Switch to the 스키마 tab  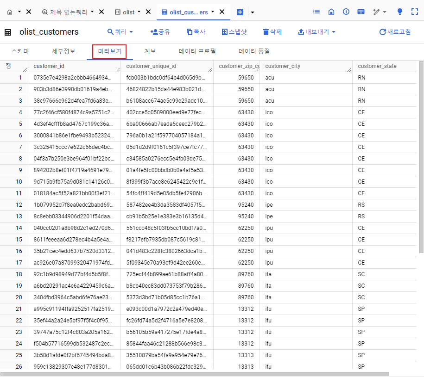20,51
